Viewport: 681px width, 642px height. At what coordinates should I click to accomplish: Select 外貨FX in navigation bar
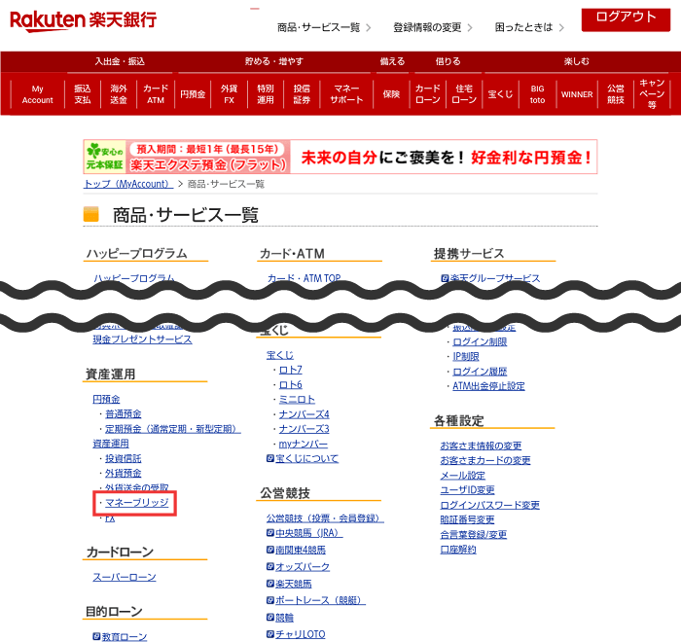coord(229,94)
